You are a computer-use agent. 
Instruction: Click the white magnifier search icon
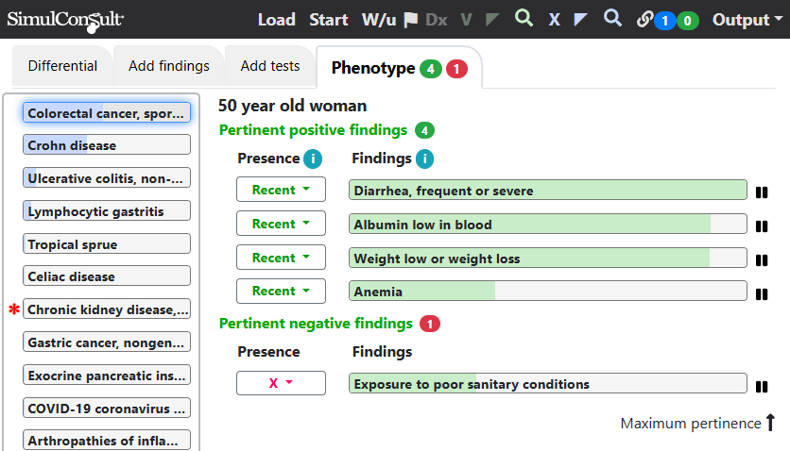click(612, 19)
